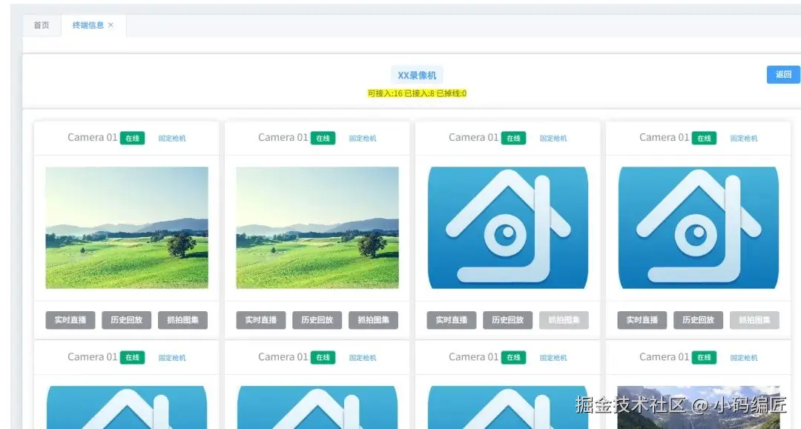
Task: Open 抓拍图集 on the first top-row card
Action: pos(183,320)
